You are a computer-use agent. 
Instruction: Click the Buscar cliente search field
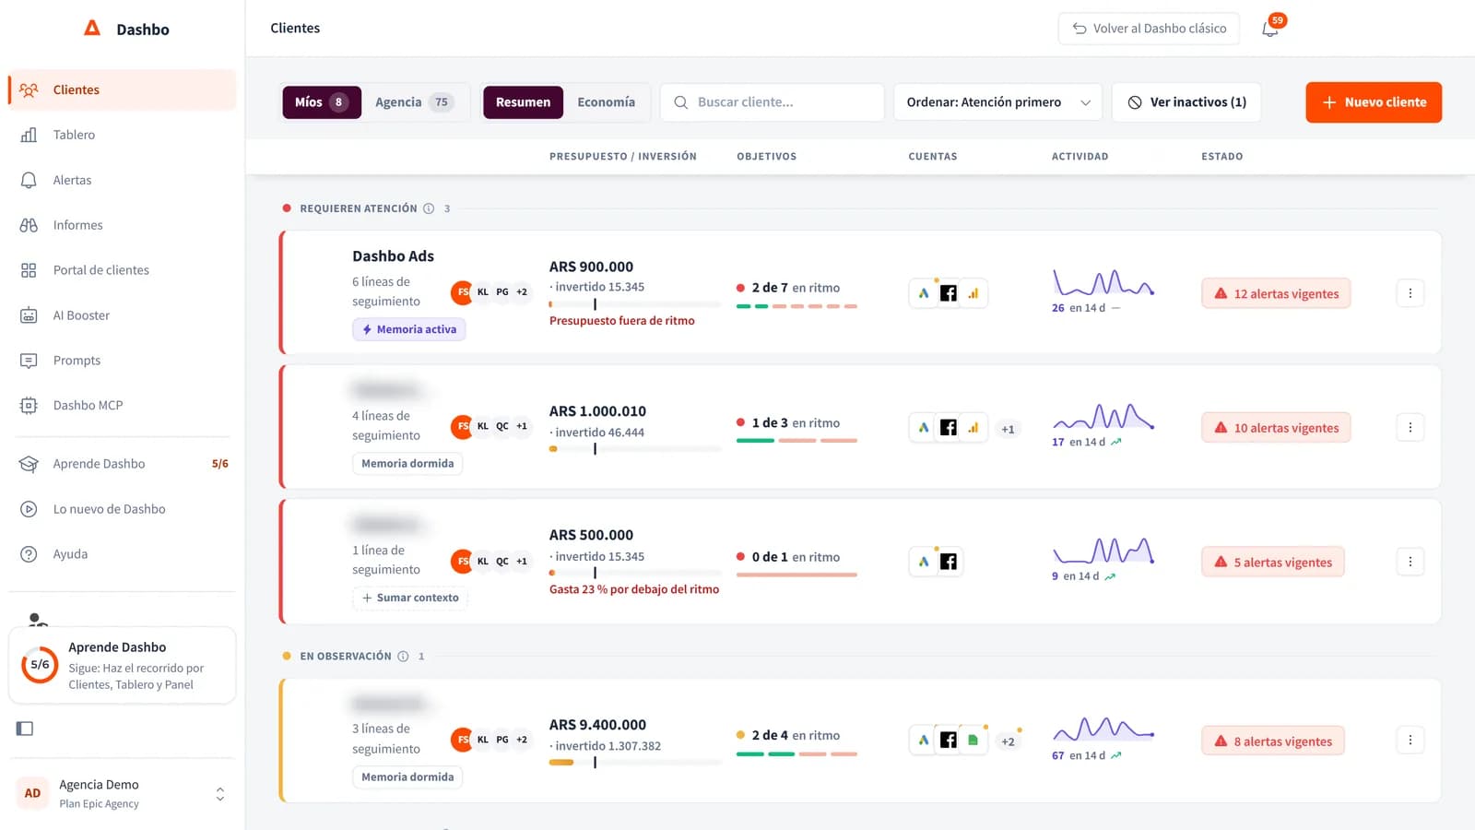tap(773, 102)
